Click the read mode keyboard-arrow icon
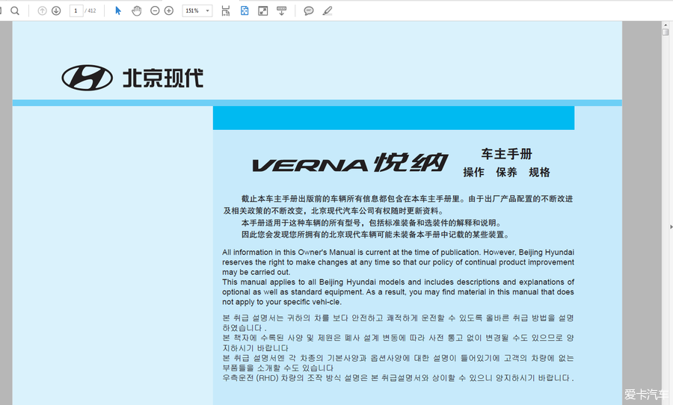The height and width of the screenshot is (405, 673). [282, 10]
